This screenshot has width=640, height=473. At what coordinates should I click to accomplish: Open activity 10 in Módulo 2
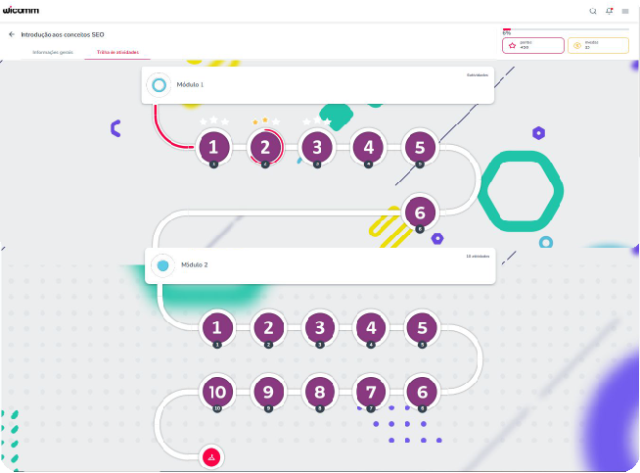point(217,391)
